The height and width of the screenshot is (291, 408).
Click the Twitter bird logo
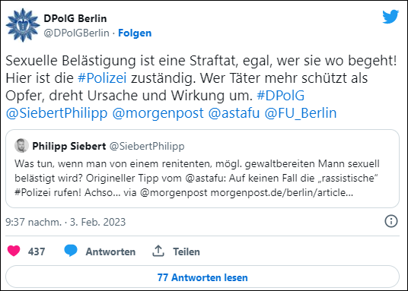[390, 17]
